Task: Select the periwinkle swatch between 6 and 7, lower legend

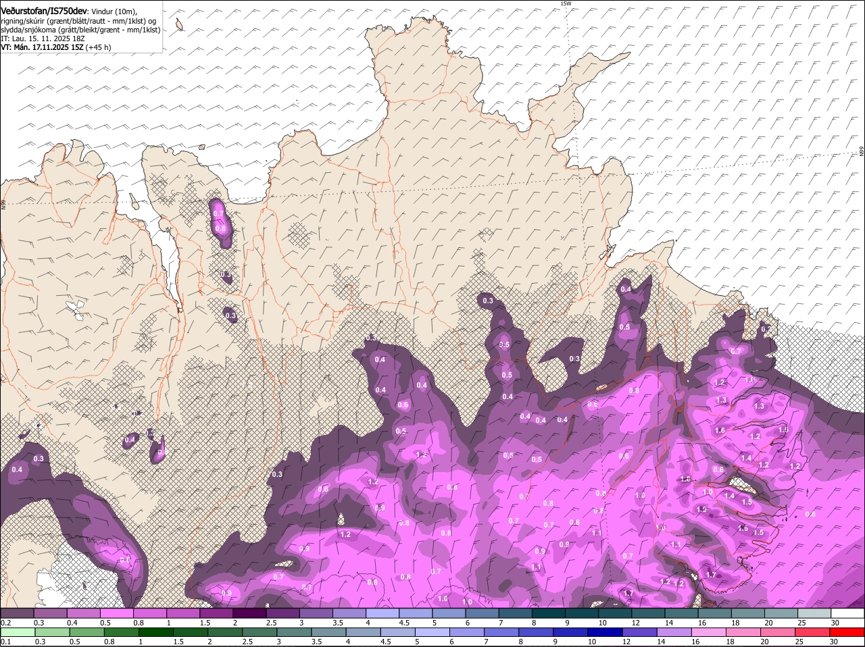Action: coord(466,632)
